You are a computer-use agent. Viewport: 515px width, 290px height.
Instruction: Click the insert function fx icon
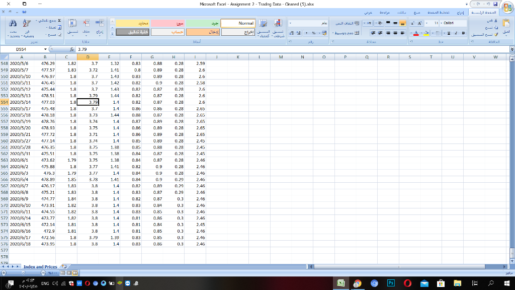[71, 49]
